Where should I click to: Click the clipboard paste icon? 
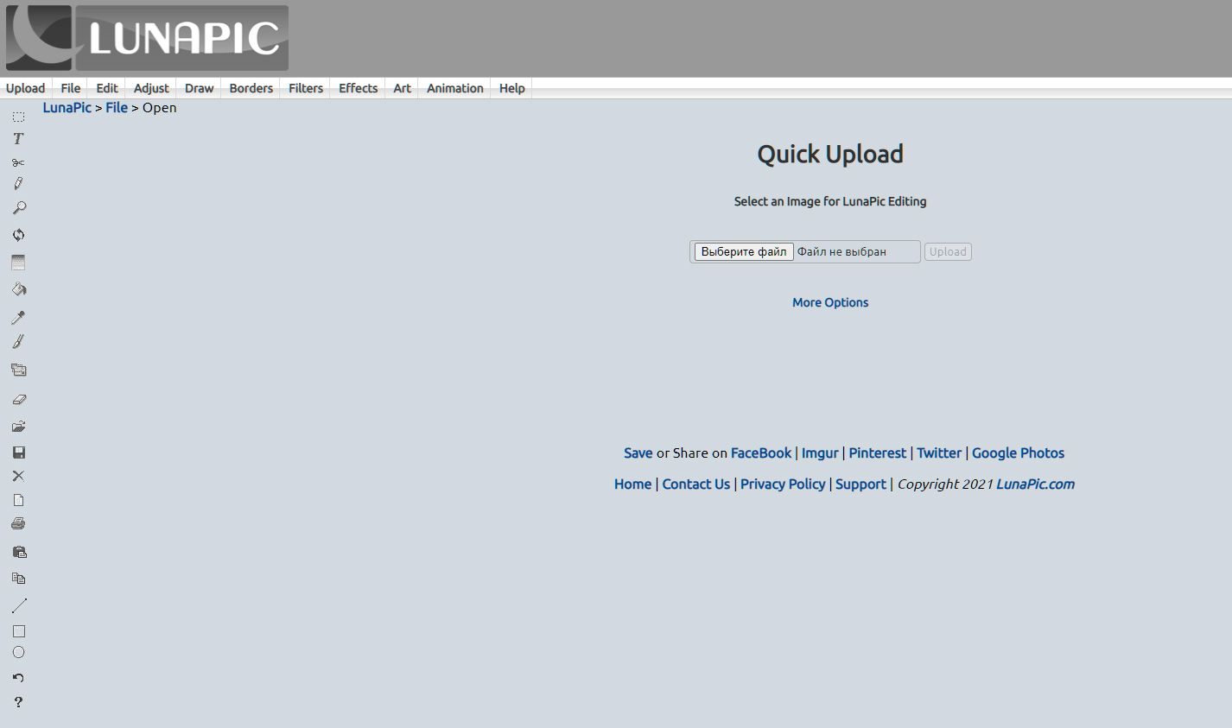19,552
